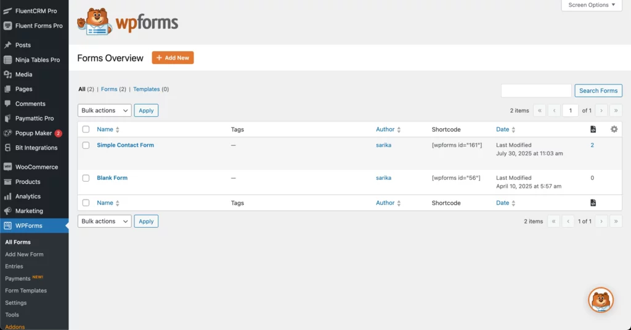The width and height of the screenshot is (631, 330).
Task: Click the top Apply button
Action: (146, 110)
